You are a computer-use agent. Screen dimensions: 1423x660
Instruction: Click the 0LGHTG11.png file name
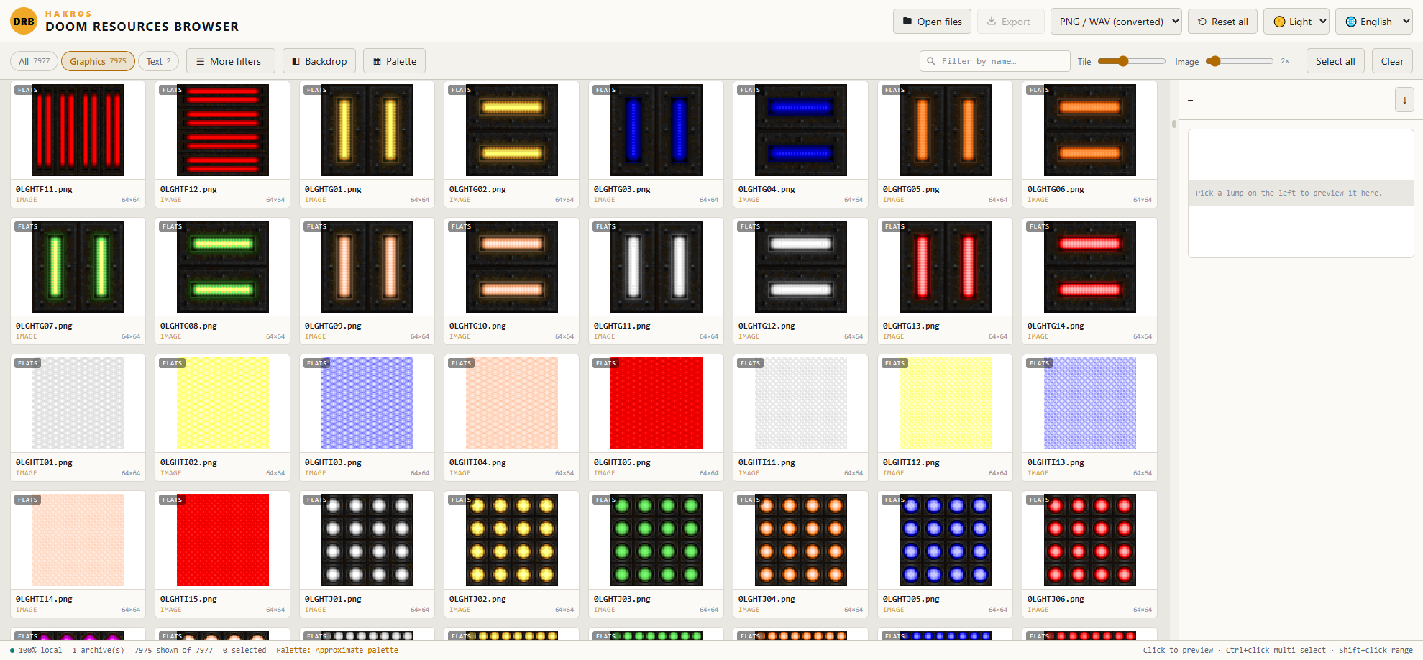point(622,326)
